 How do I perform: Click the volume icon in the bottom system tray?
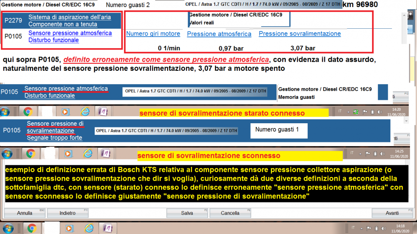(x=383, y=228)
